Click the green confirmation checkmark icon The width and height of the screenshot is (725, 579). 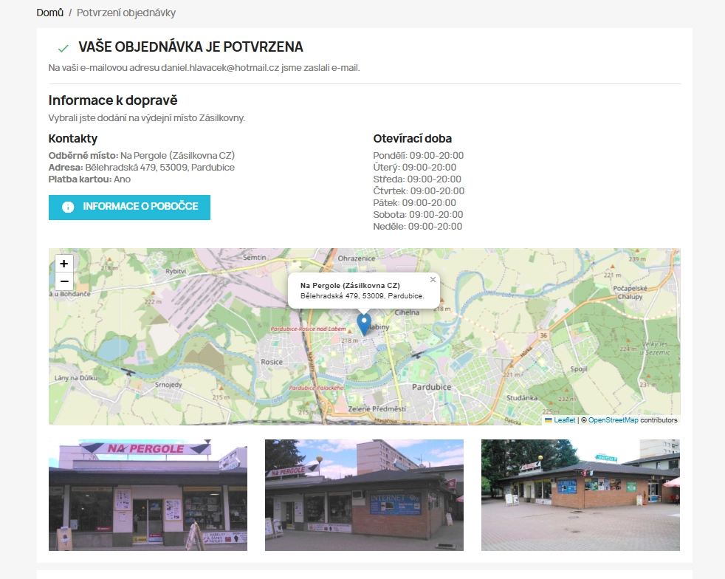63,47
